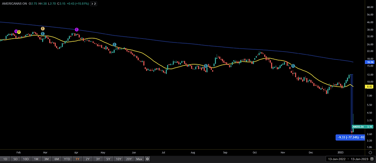Screen dimensions: 376x163
Task: Switch range to 3Y
Action: pos(98,159)
